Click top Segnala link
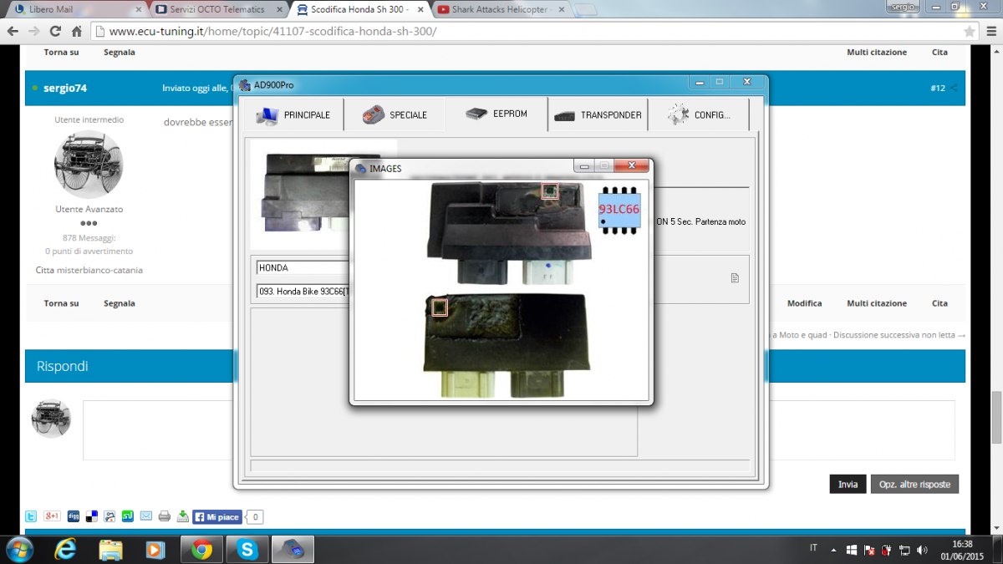The image size is (1003, 564). coord(119,52)
